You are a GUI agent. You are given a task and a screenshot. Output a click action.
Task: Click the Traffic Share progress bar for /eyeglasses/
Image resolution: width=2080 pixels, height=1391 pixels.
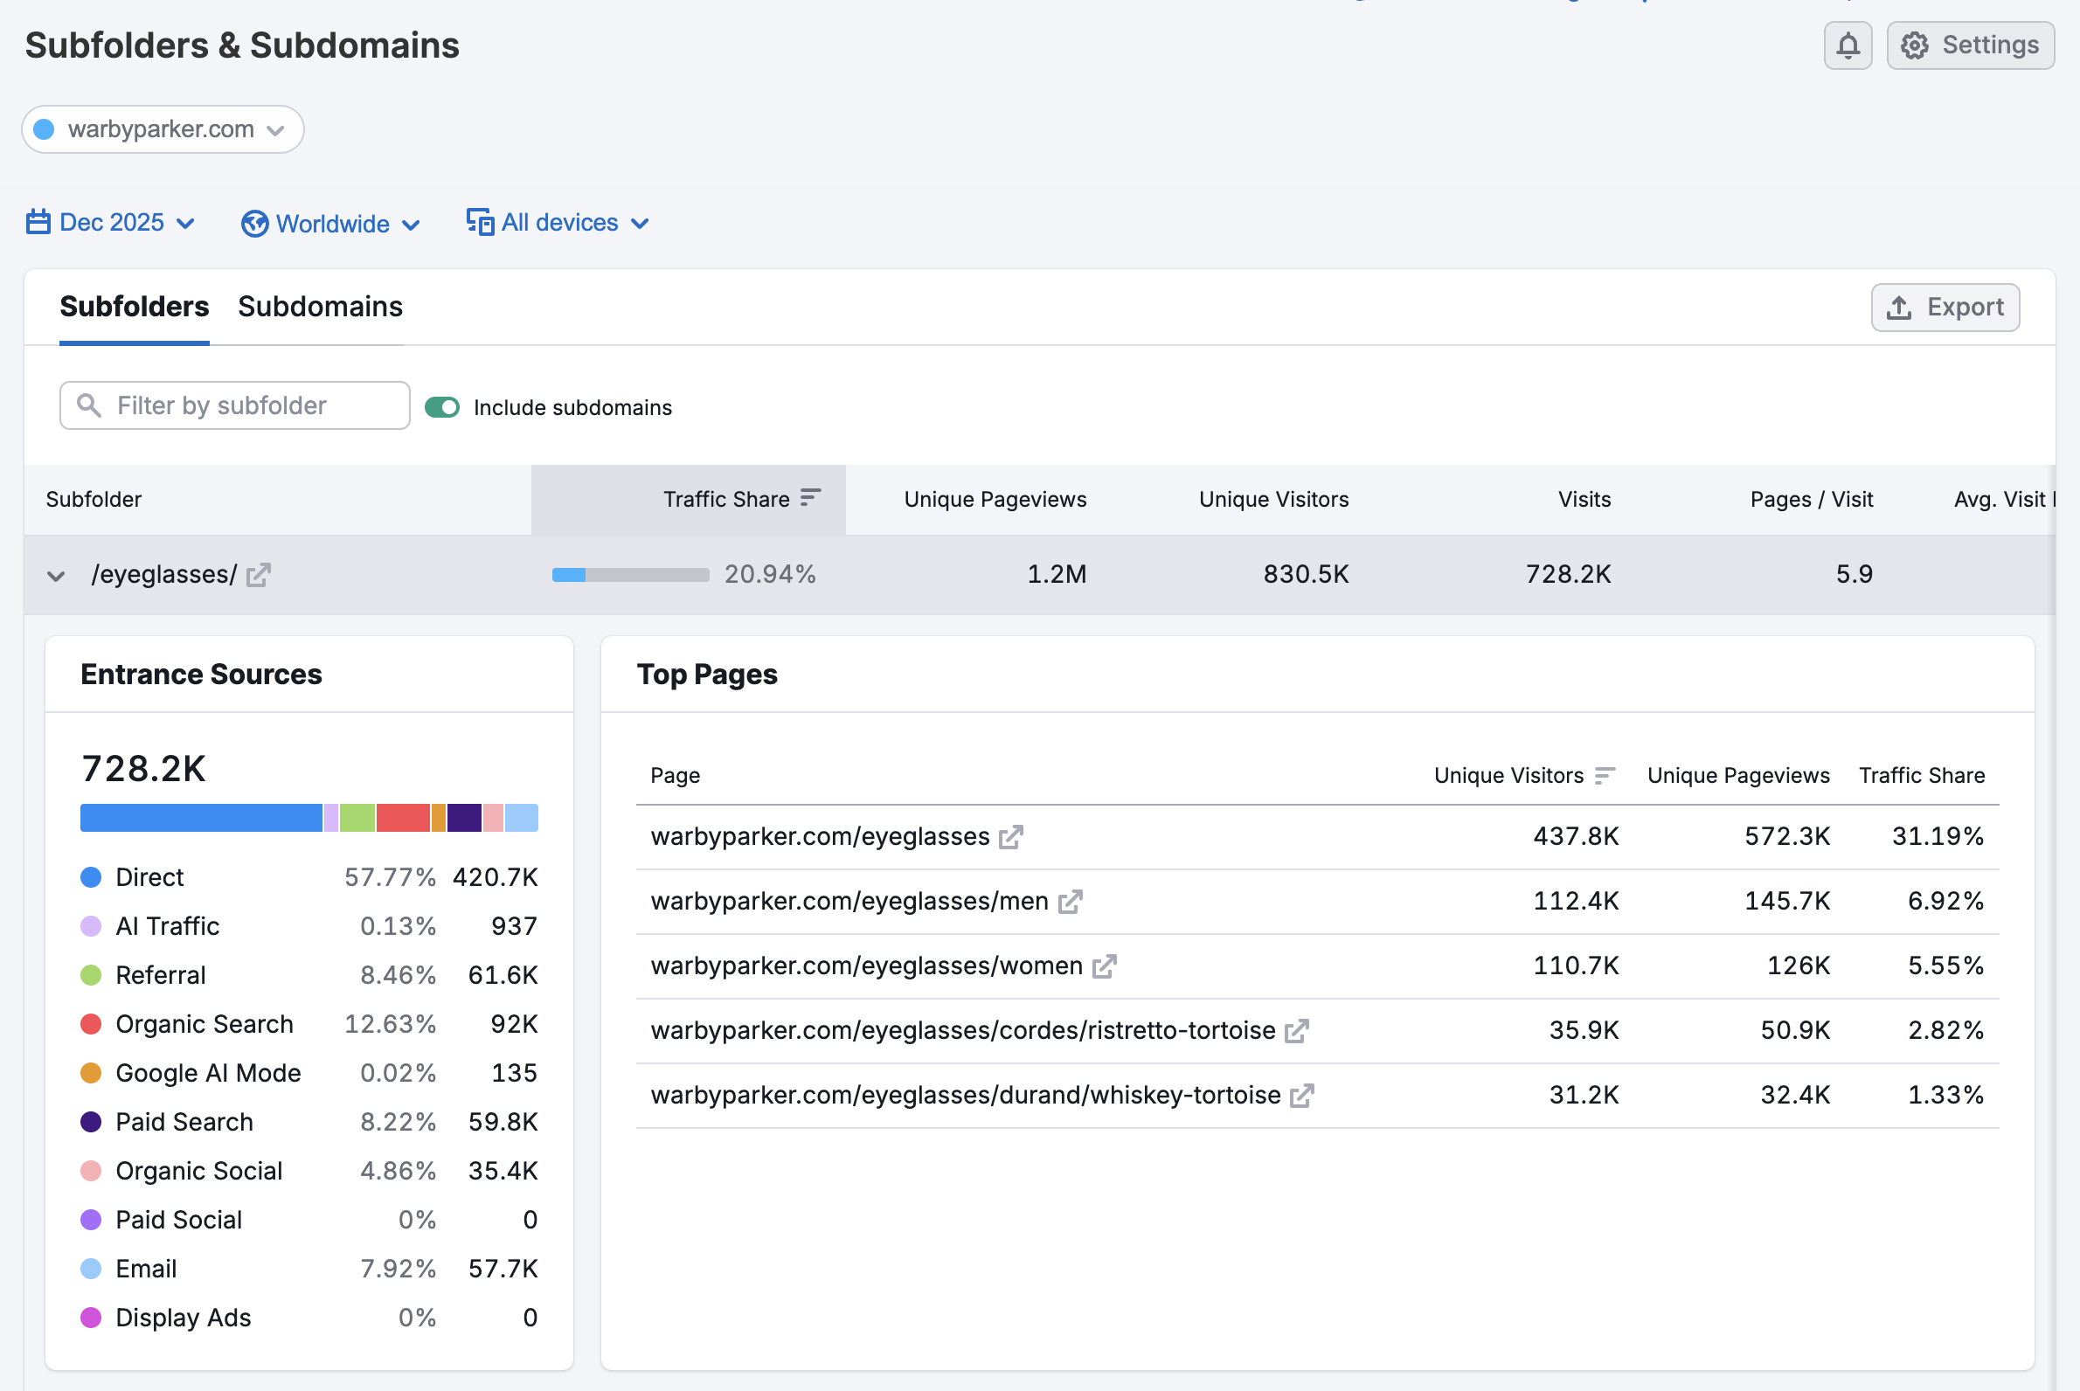630,575
